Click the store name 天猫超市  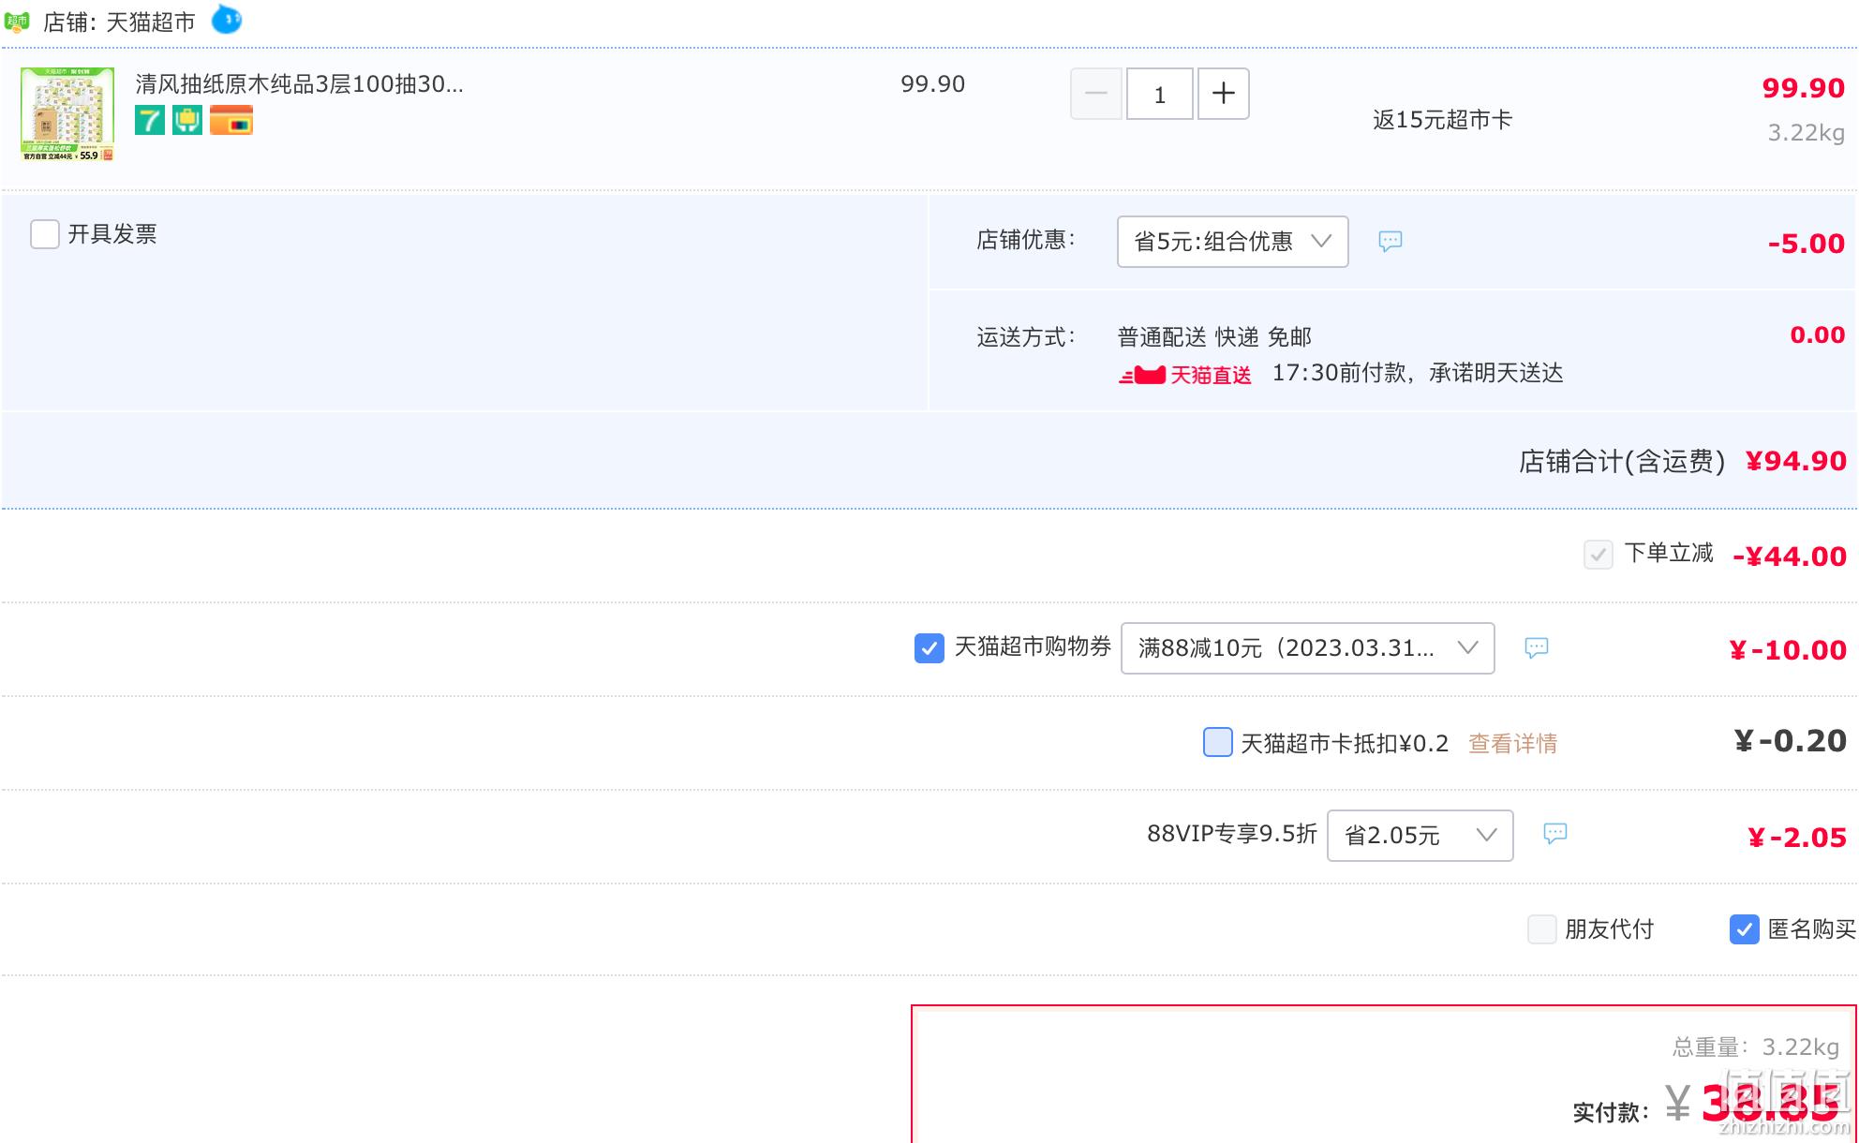(x=150, y=22)
